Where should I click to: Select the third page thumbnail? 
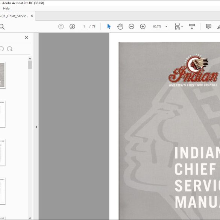[x=3, y=153]
